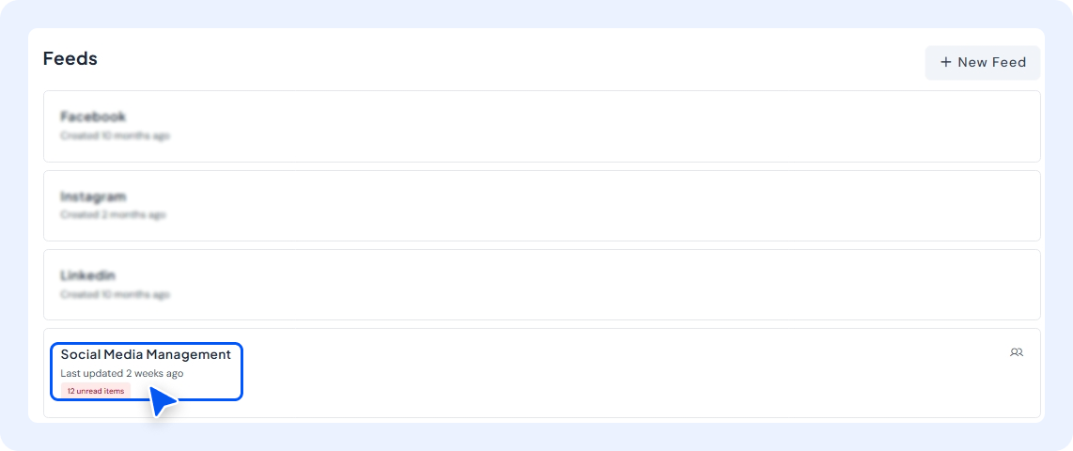Select the Last updated 2 weeks ago text

(x=122, y=374)
